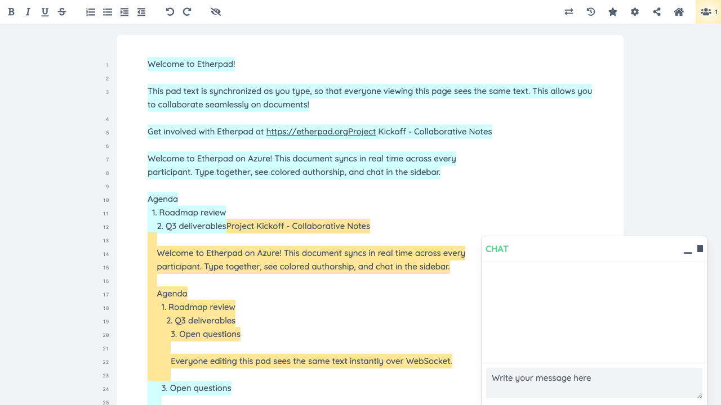Click '1. Roadmap review' on line 11
The height and width of the screenshot is (405, 721).
[189, 213]
